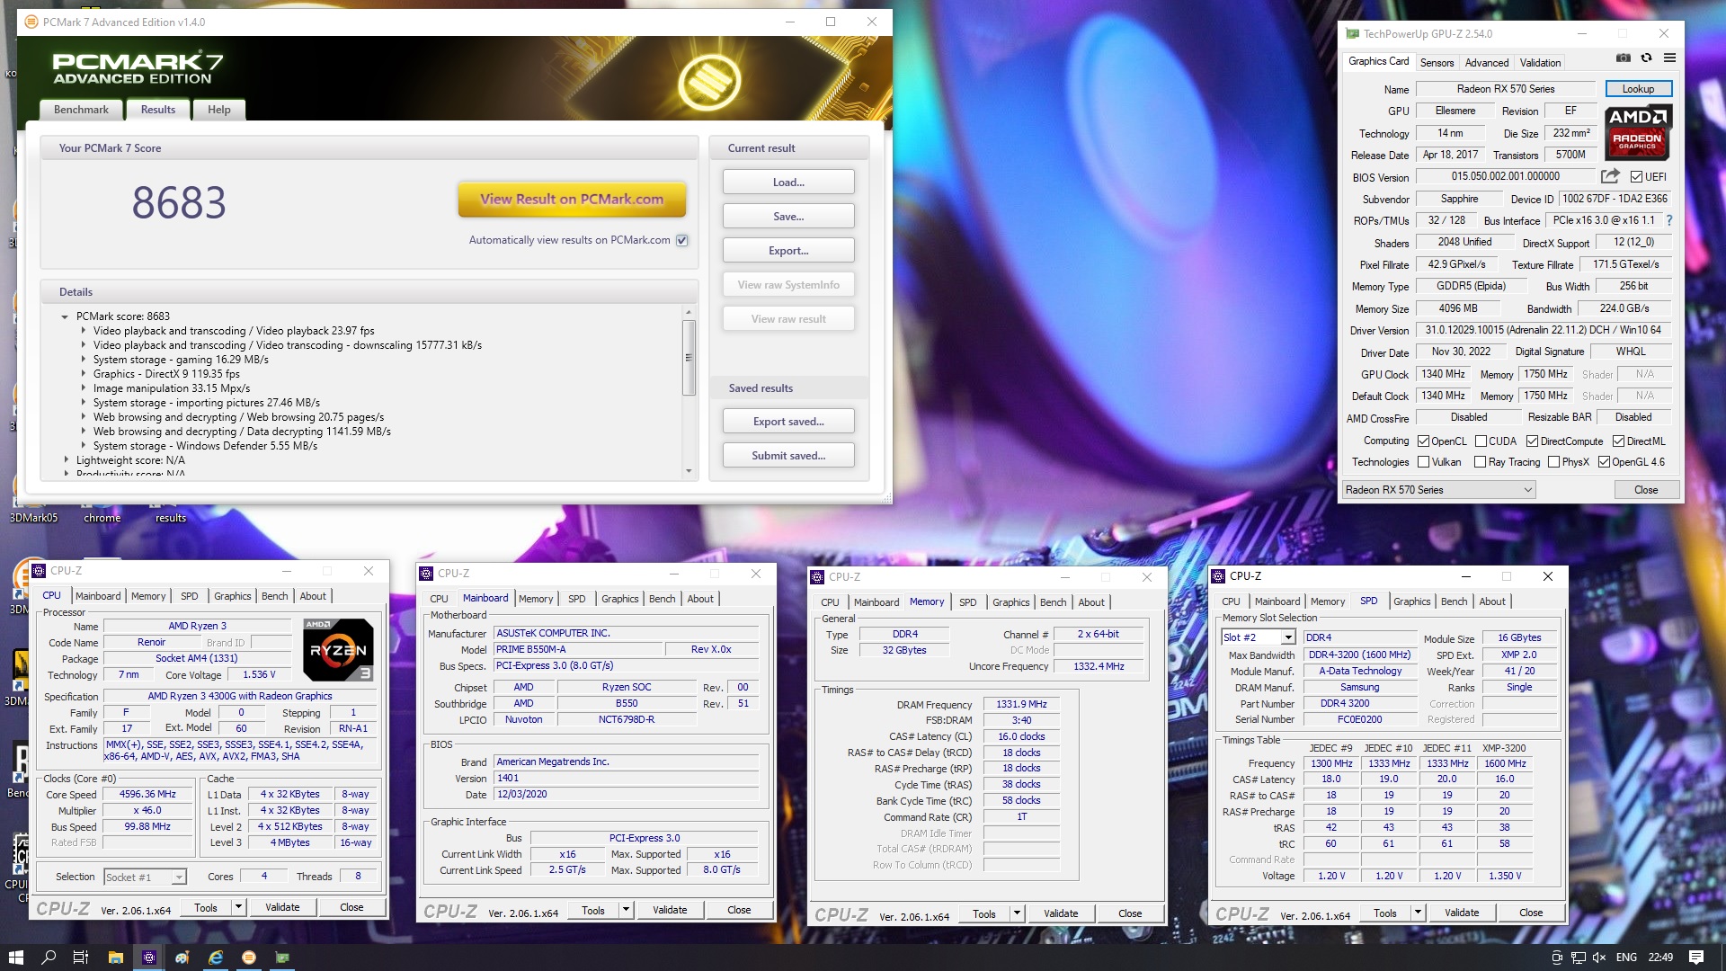
Task: Open the notification center icon
Action: pyautogui.click(x=1696, y=958)
